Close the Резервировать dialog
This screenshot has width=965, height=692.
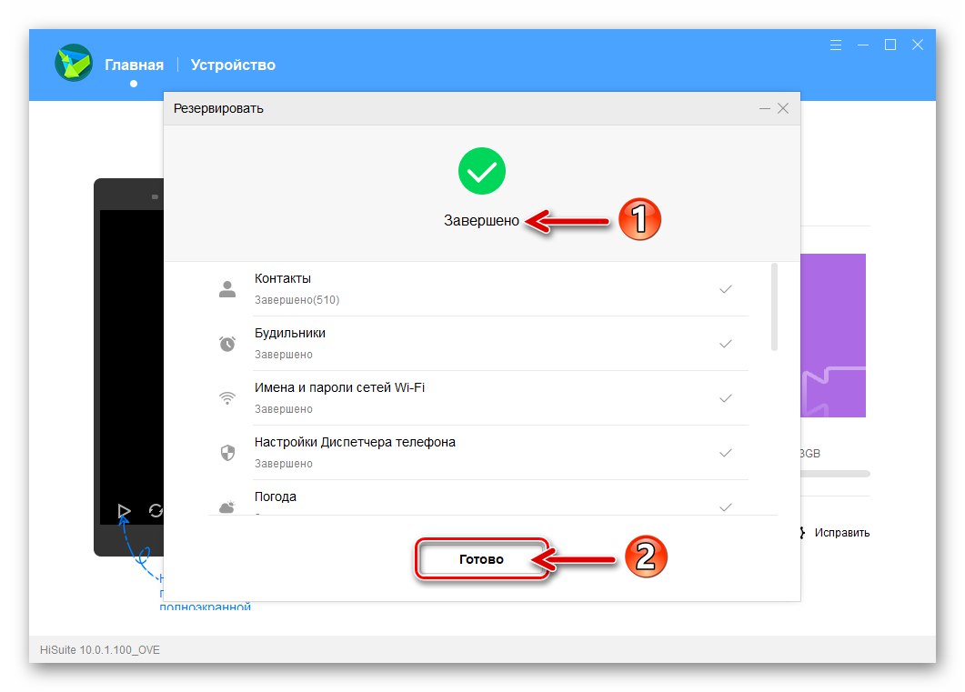783,108
